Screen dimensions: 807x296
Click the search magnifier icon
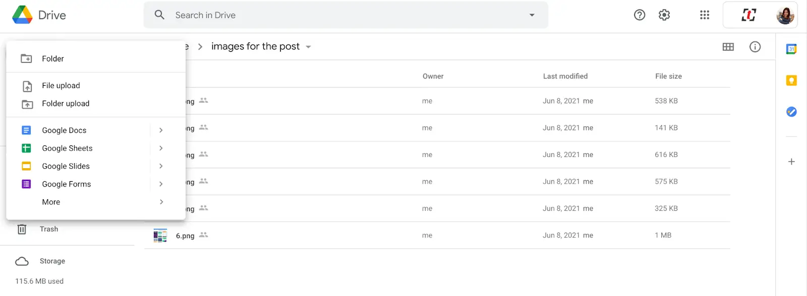[159, 15]
